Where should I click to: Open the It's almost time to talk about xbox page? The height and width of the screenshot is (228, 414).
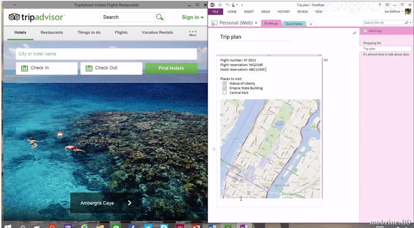click(386, 54)
